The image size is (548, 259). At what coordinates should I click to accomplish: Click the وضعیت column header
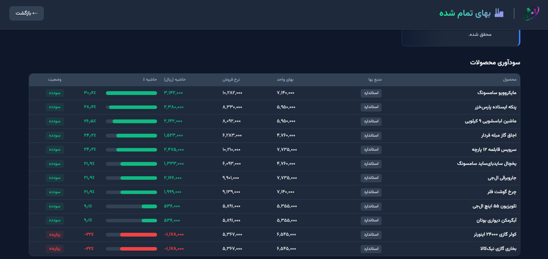(55, 80)
